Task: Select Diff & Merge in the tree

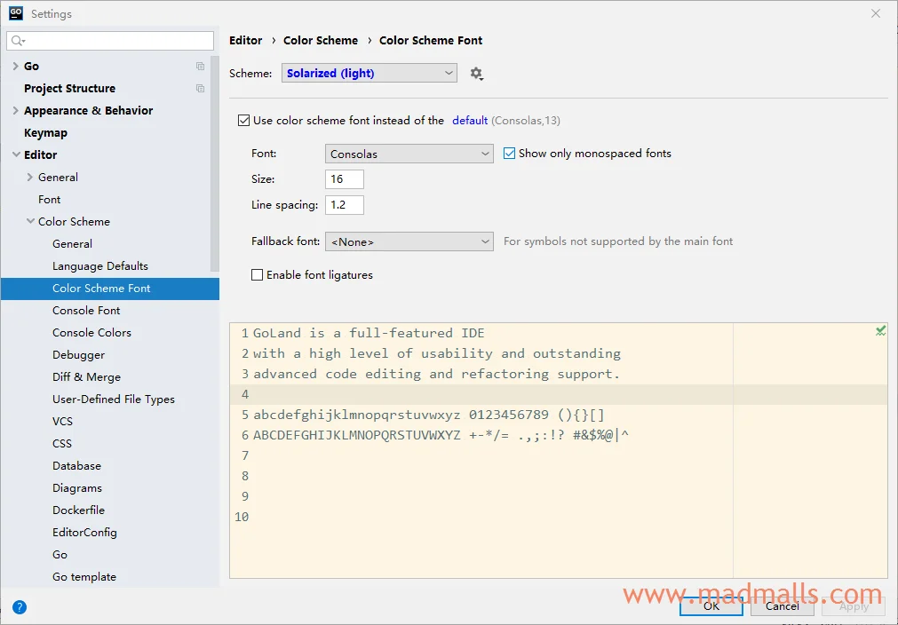Action: (x=86, y=377)
